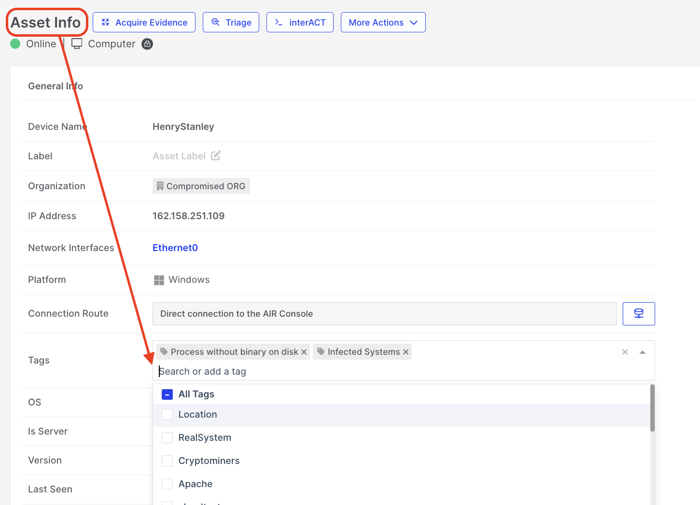Select the Cryptominers tag checkbox
The width and height of the screenshot is (700, 505).
click(167, 461)
